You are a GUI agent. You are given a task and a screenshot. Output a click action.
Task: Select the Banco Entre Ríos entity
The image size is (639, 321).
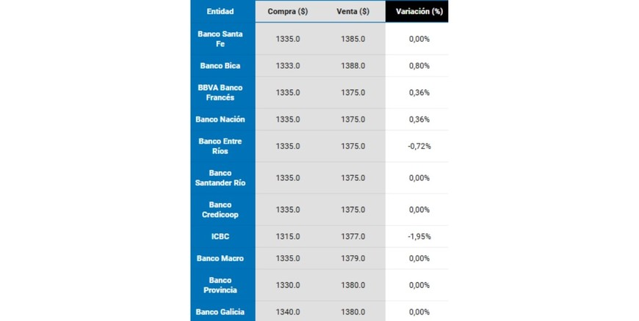click(220, 146)
